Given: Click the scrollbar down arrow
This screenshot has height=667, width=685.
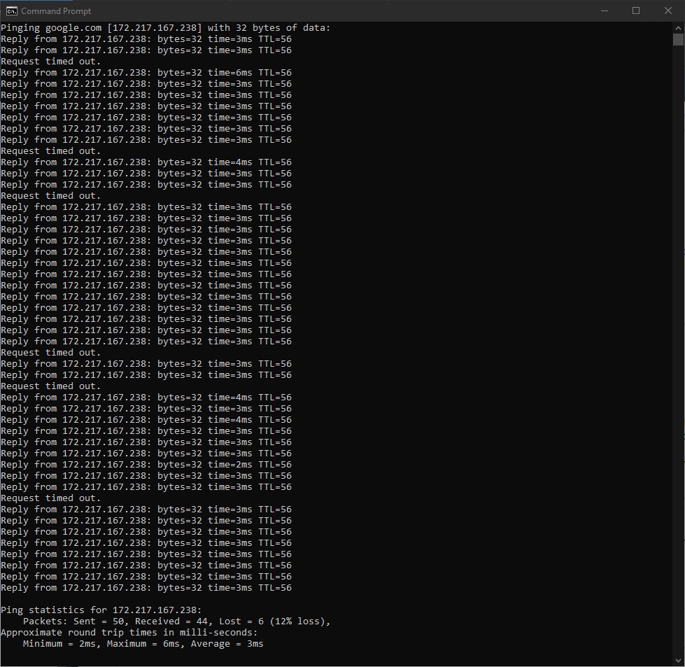Looking at the screenshot, I should tap(677, 660).
